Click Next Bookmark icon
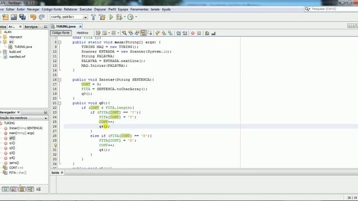Image resolution: width=358 pixels, height=201 pixels. [164, 33]
